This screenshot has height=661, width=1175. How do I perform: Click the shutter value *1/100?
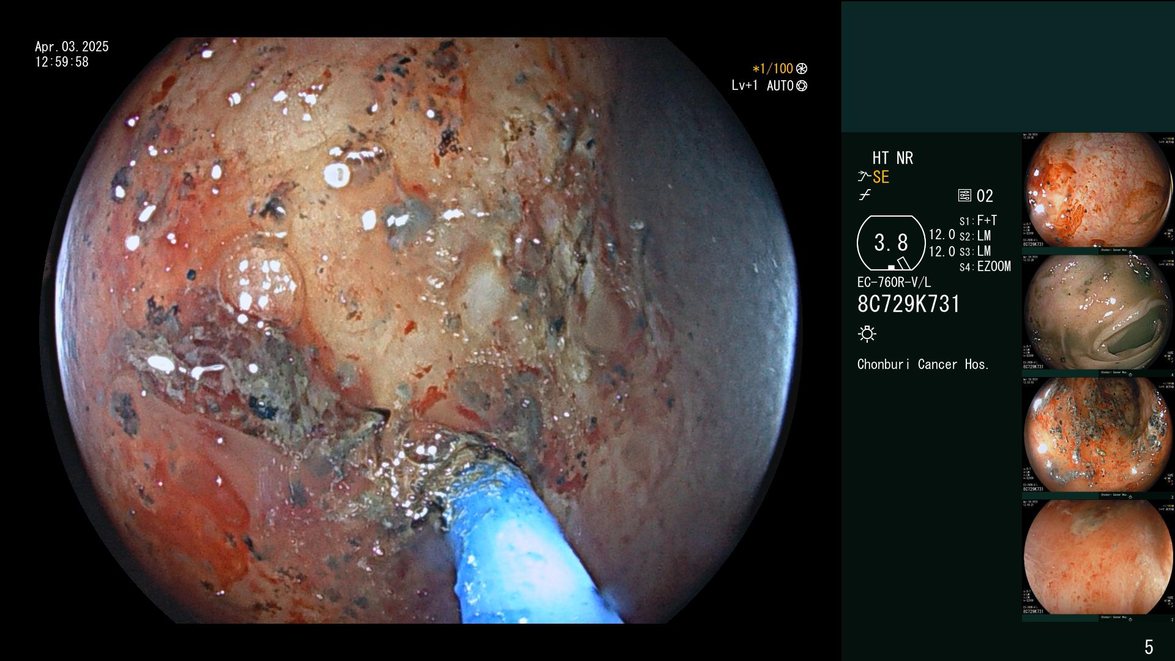(772, 69)
